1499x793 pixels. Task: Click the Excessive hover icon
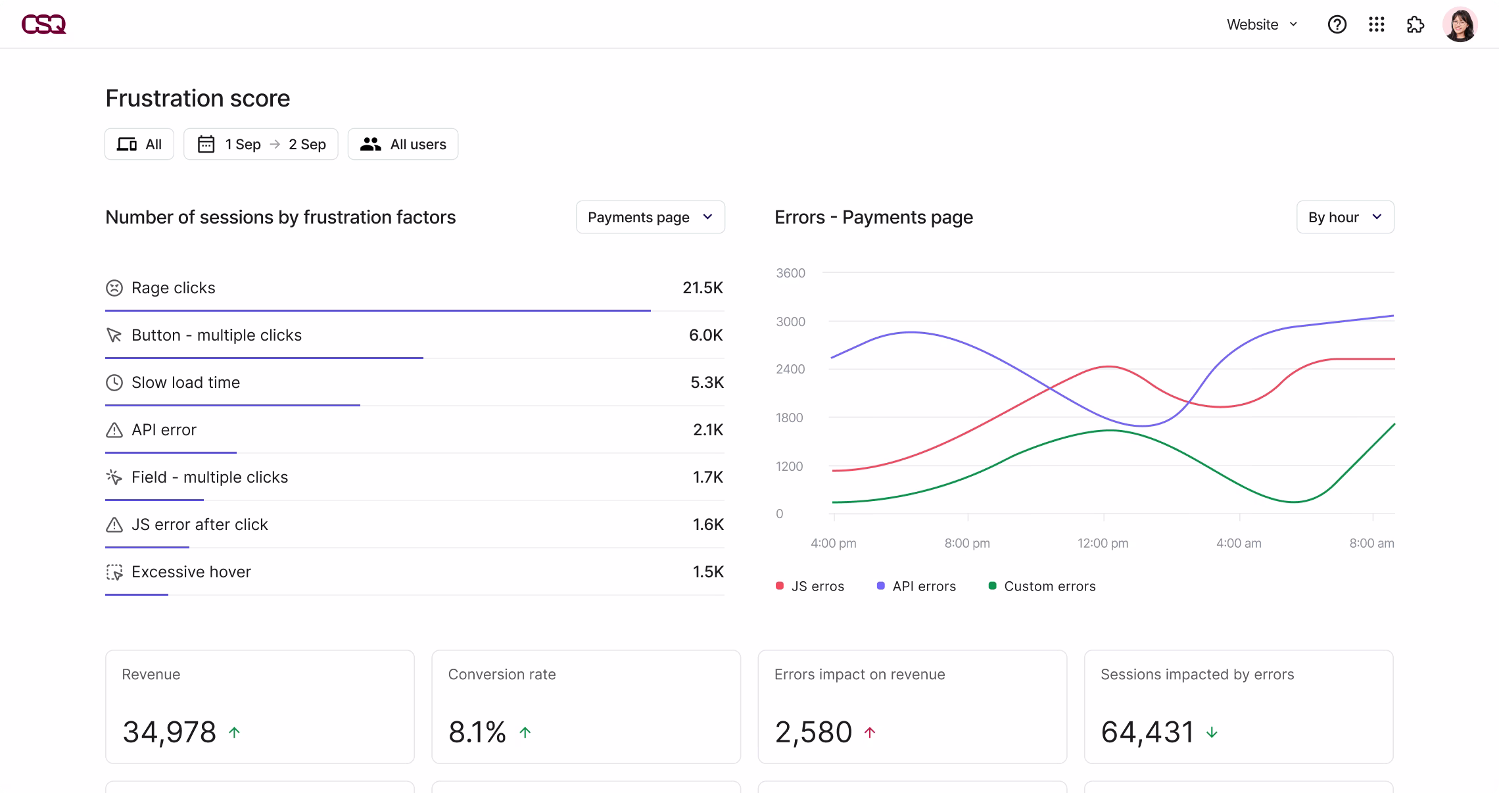pos(114,572)
